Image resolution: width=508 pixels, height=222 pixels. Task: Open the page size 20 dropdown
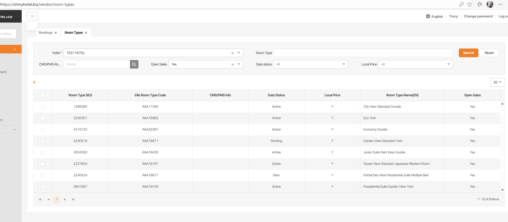click(x=497, y=82)
